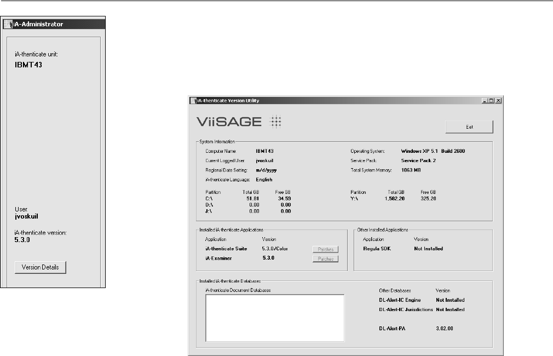Select Computer Name value IBMT43 in Version Utility
The image size is (553, 356).
(264, 151)
